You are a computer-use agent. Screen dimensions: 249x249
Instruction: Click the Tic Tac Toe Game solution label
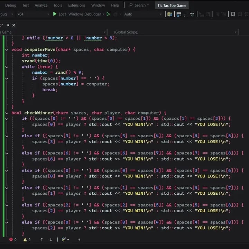coord(172,6)
